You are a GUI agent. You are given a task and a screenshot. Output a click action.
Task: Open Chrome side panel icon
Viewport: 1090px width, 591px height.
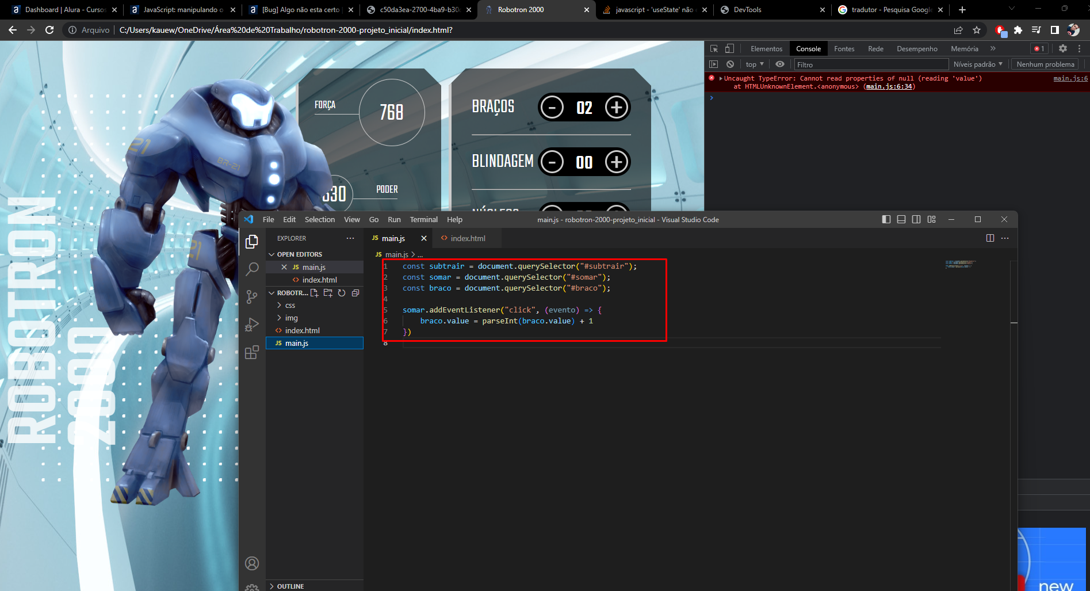point(1055,30)
